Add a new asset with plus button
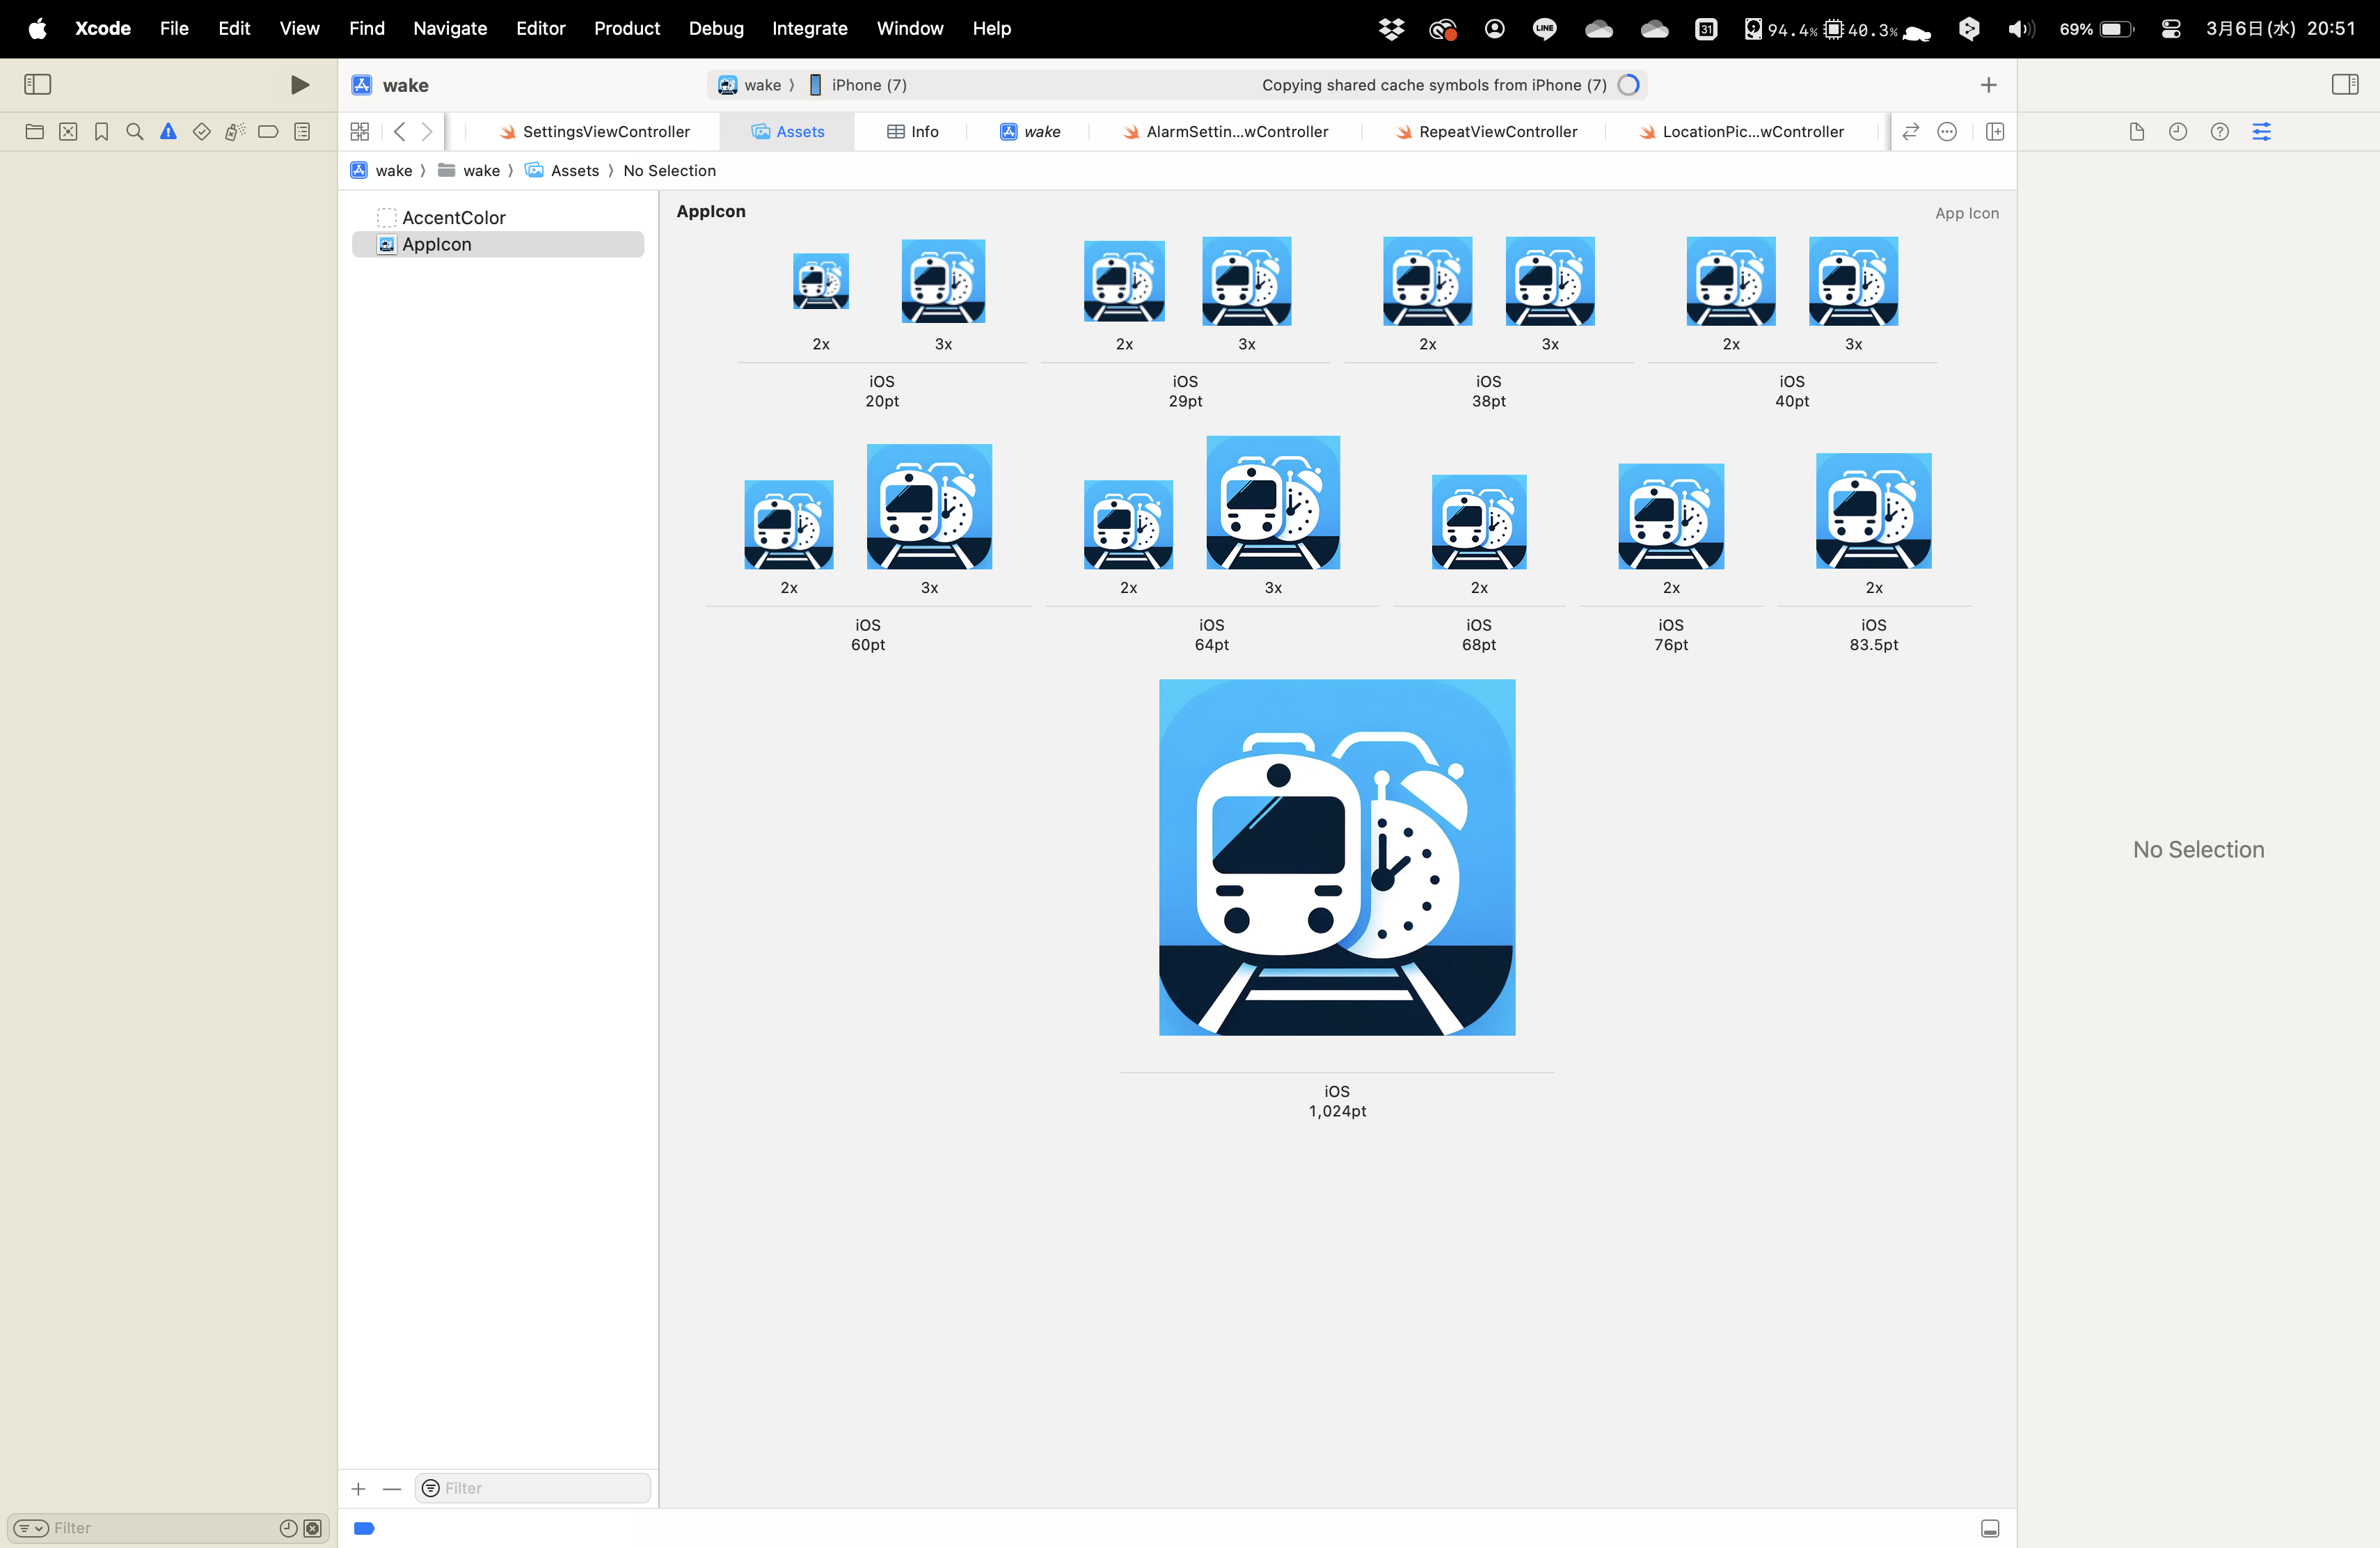This screenshot has height=1548, width=2380. (x=358, y=1488)
